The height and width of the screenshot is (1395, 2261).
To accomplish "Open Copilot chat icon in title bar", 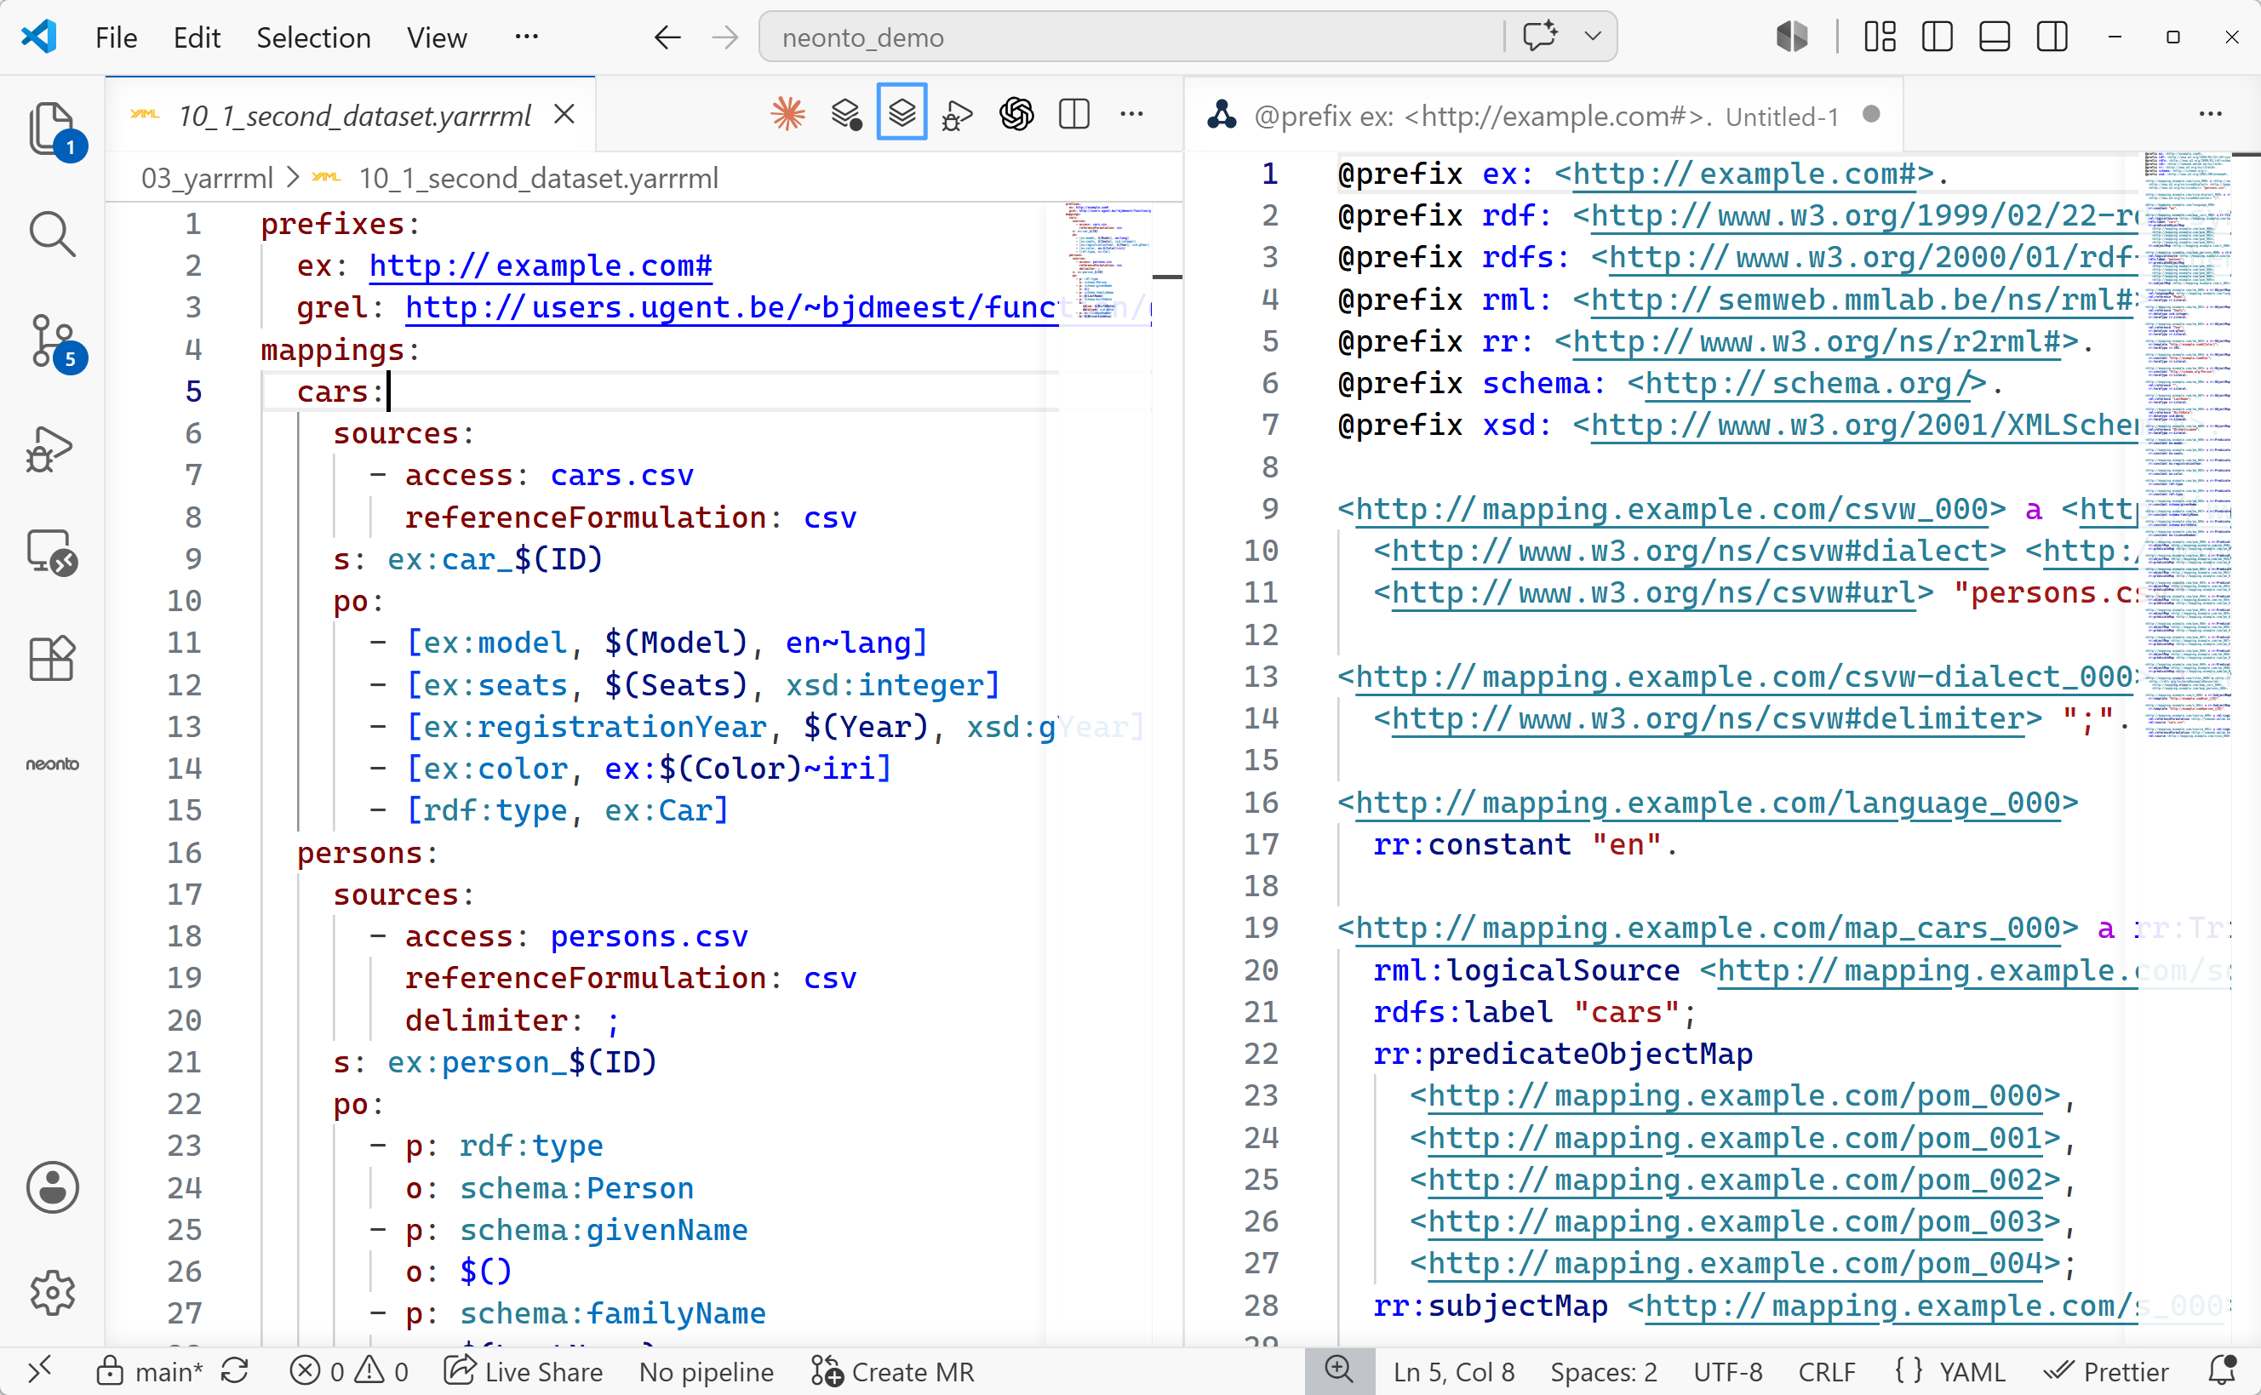I will (x=1540, y=37).
